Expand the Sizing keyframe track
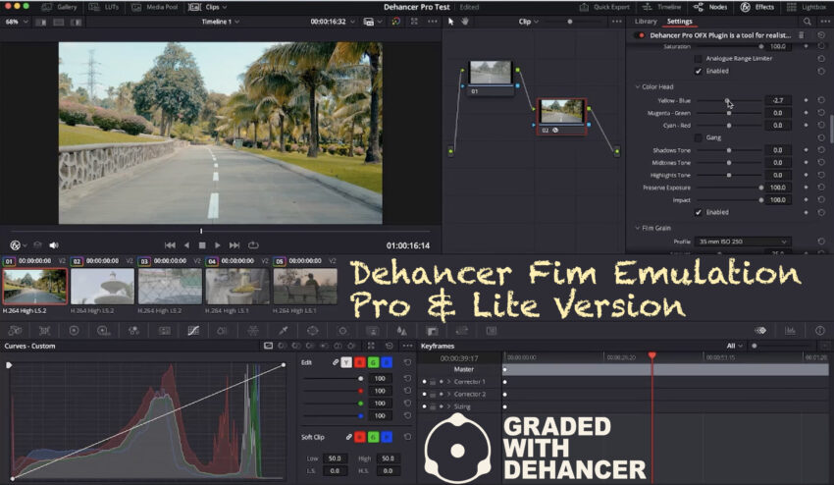The image size is (834, 485). click(449, 406)
